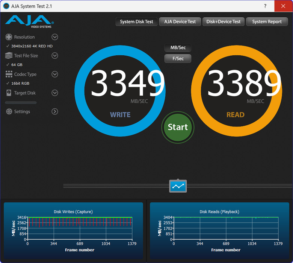Image resolution: width=293 pixels, height=263 pixels.
Task: Click the Target Disk drive icon
Action: click(9, 93)
